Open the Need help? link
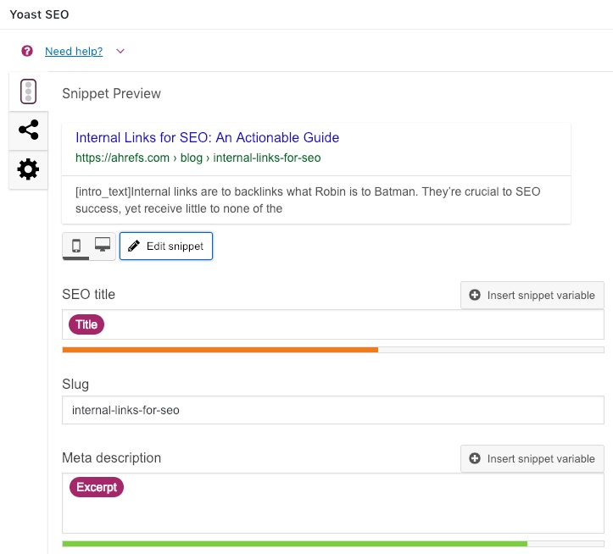The image size is (613, 554). tap(74, 51)
